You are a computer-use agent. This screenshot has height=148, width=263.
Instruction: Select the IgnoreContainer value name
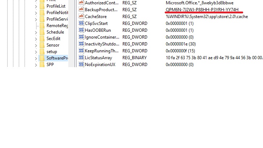[102, 37]
